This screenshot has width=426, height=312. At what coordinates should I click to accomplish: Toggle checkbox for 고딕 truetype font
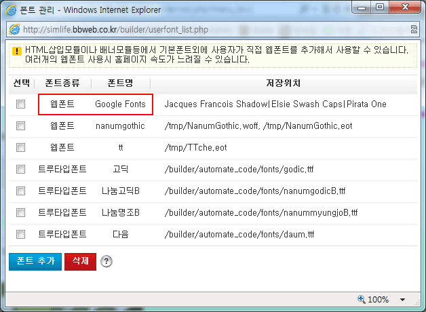[21, 170]
